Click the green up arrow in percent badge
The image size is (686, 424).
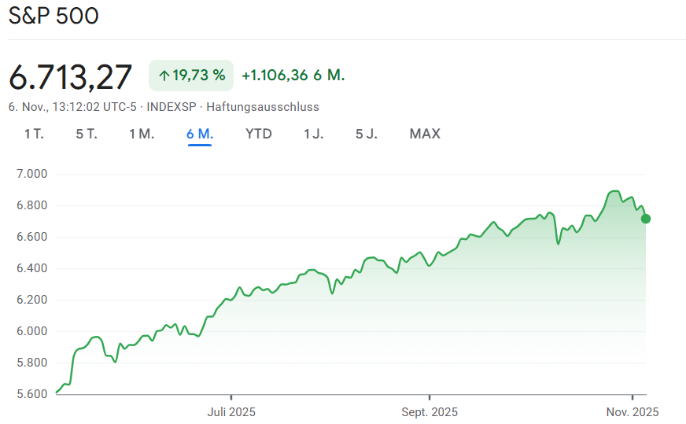point(164,76)
